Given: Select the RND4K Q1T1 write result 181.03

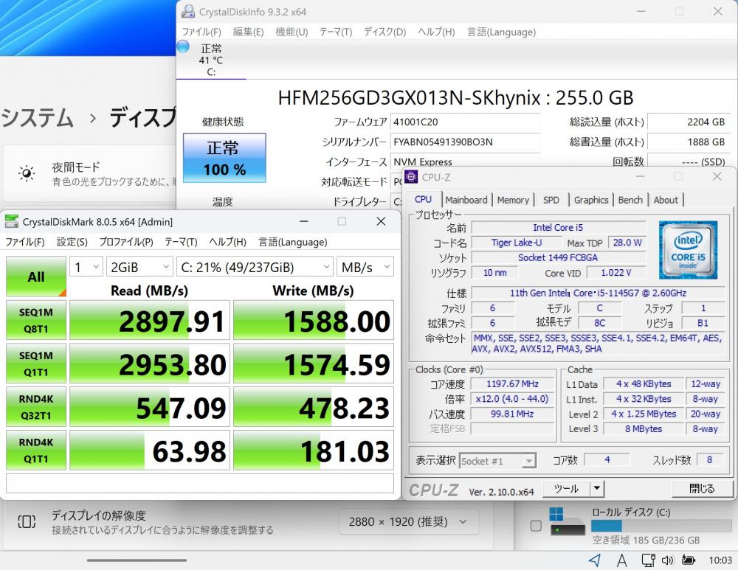Looking at the screenshot, I should click(314, 450).
